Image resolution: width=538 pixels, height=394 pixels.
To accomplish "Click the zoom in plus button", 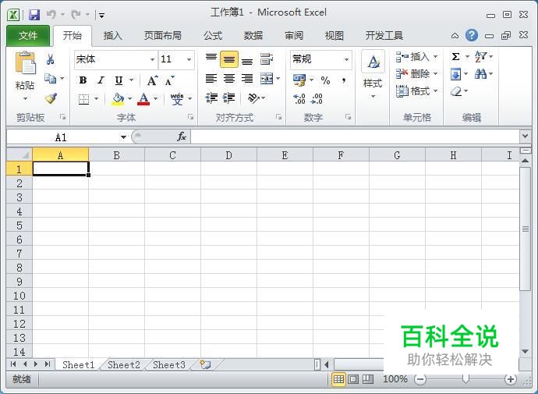I will point(511,379).
